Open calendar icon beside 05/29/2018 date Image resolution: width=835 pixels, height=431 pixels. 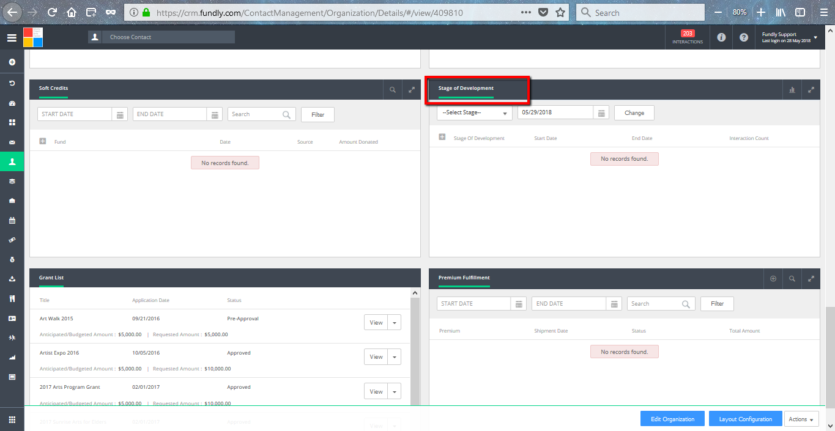[x=601, y=113]
